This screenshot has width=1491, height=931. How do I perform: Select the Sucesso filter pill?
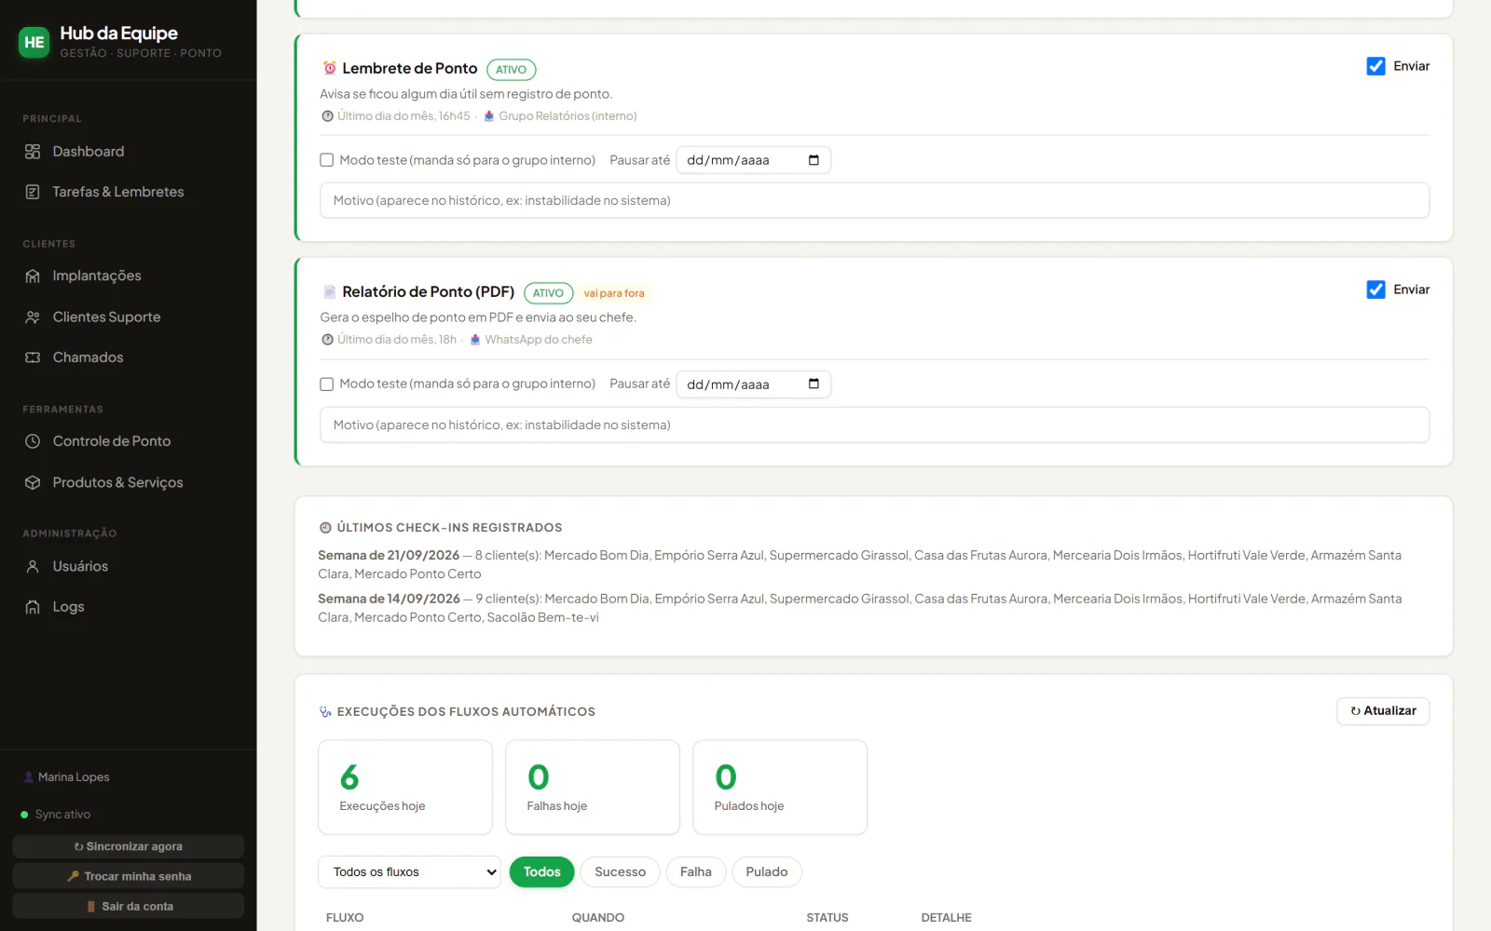pyautogui.click(x=620, y=872)
